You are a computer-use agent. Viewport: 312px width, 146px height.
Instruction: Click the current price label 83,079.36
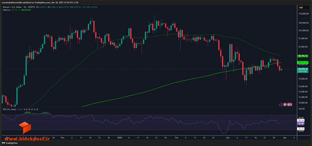coord(302,69)
